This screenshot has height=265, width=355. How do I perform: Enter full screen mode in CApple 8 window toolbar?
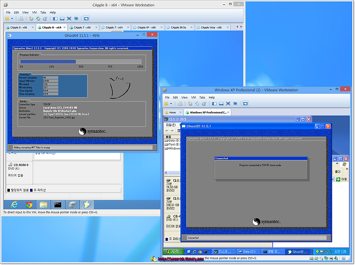click(x=69, y=19)
